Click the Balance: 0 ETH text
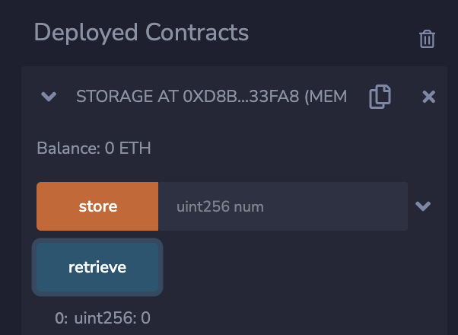Viewport: 458px width, 335px height. [94, 148]
